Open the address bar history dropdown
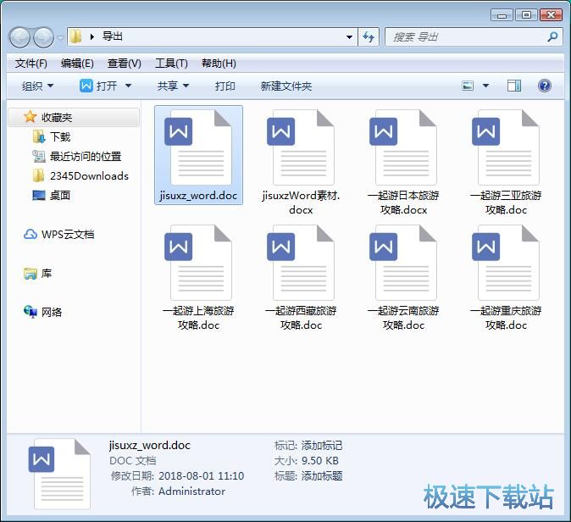 click(x=349, y=37)
